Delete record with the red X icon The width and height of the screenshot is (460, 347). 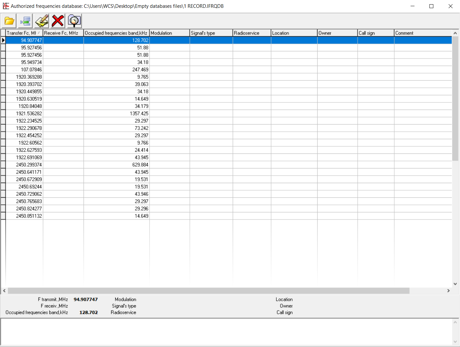(x=58, y=21)
